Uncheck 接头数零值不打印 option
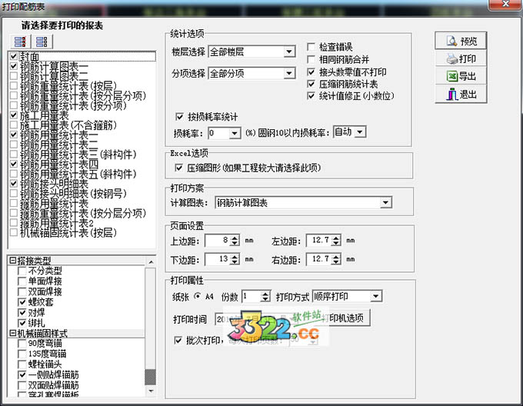Image resolution: width=523 pixels, height=406 pixels. 311,72
